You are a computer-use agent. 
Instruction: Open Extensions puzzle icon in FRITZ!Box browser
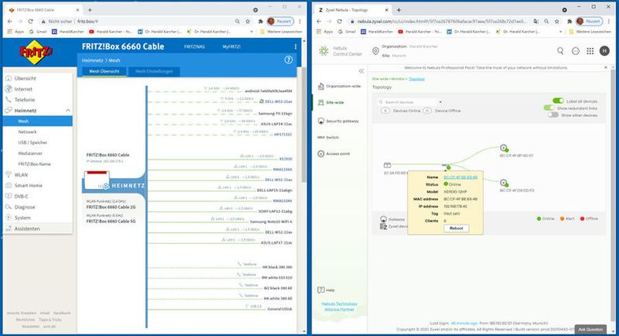pyautogui.click(x=260, y=22)
